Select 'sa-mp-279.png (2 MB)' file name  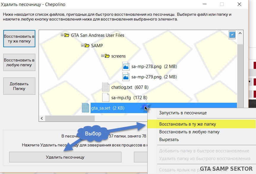click(154, 77)
